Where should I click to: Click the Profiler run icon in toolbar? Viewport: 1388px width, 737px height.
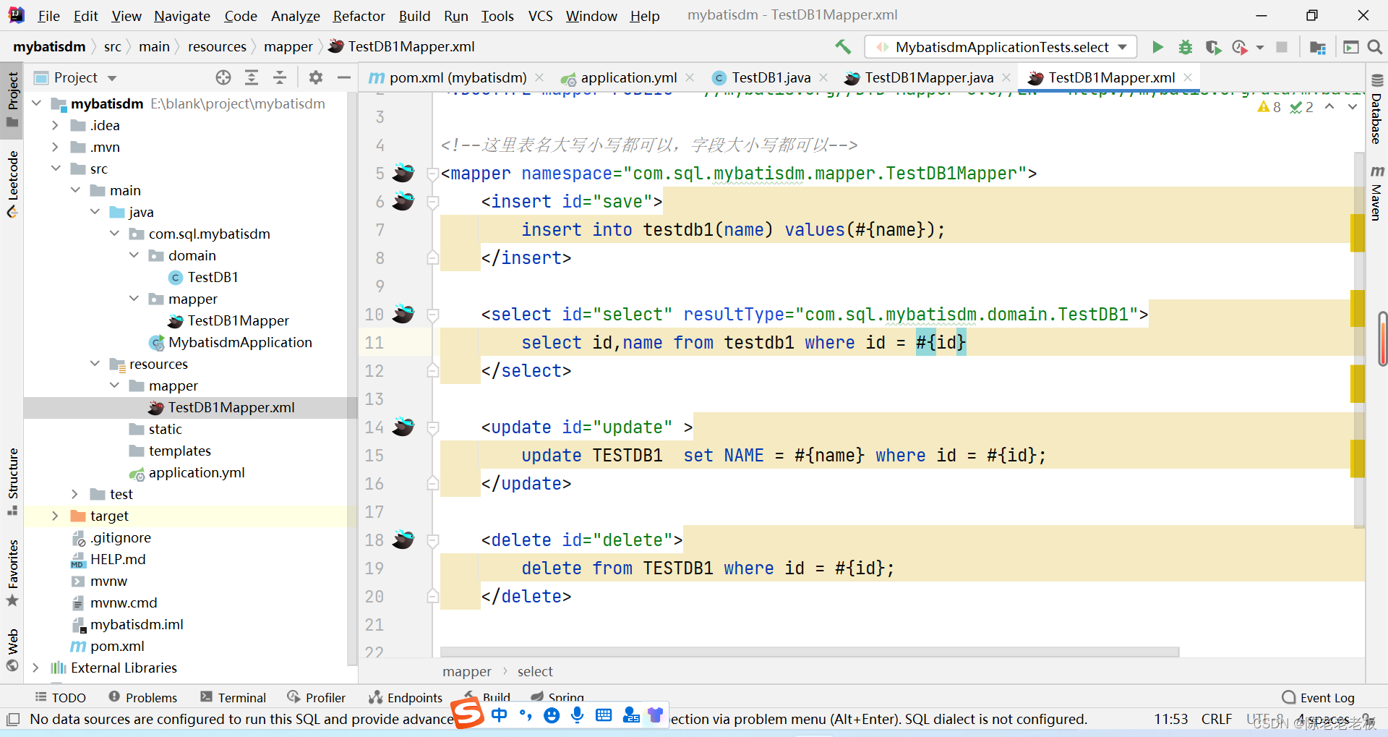coord(1240,47)
